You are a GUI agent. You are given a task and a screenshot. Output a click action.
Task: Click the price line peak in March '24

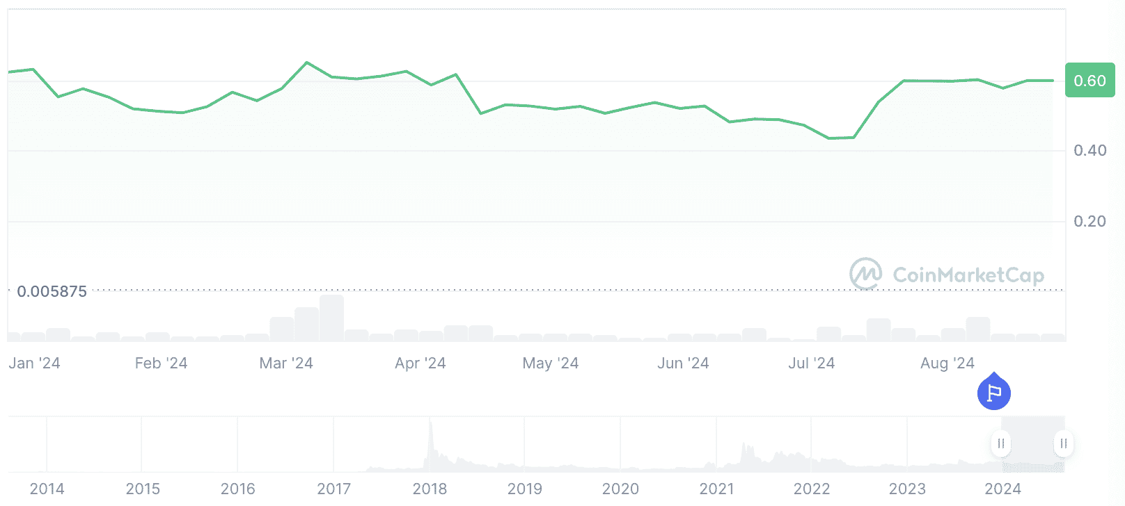307,63
